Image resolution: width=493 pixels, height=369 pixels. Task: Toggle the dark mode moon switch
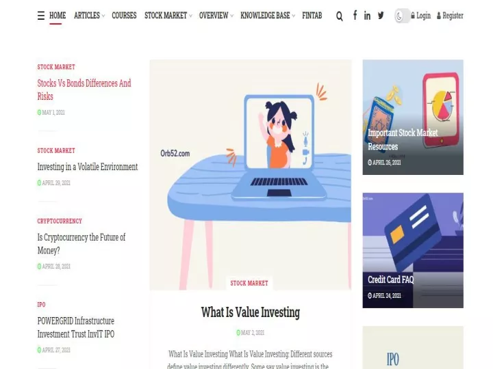(x=402, y=16)
